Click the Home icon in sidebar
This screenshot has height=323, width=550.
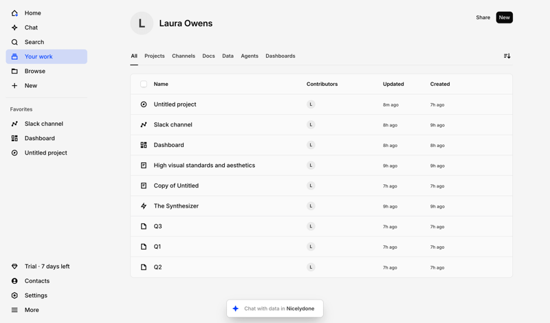[x=14, y=13]
